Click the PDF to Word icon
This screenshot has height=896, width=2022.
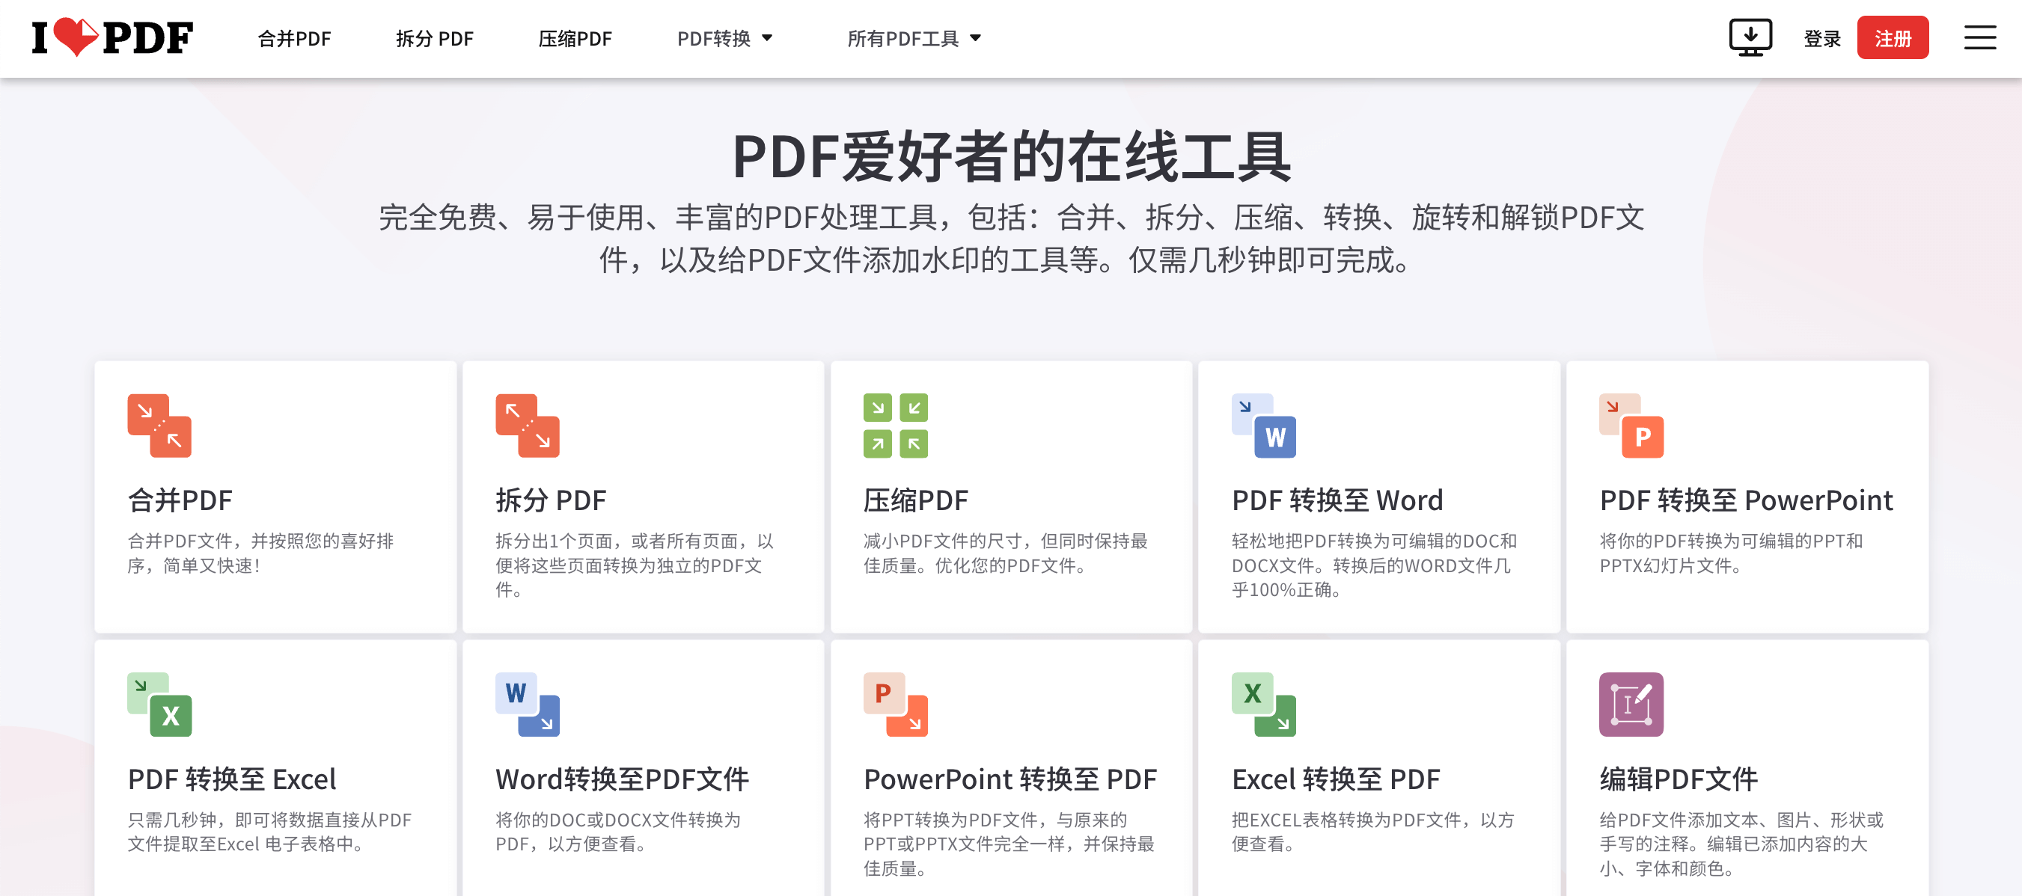click(1264, 426)
